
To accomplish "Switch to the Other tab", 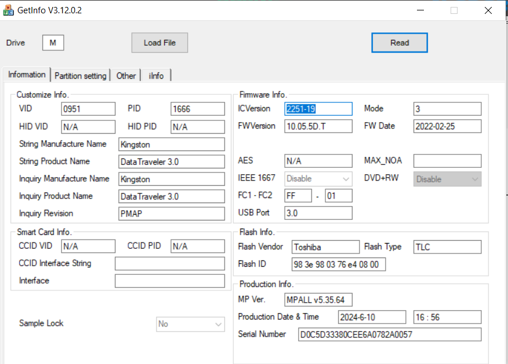I will [x=126, y=76].
